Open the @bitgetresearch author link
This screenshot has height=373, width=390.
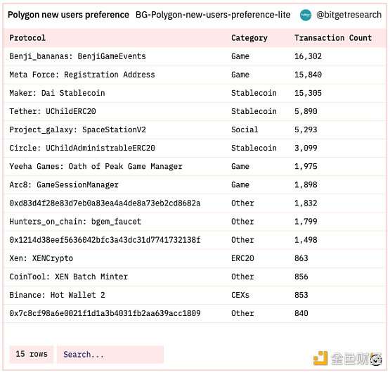[349, 15]
